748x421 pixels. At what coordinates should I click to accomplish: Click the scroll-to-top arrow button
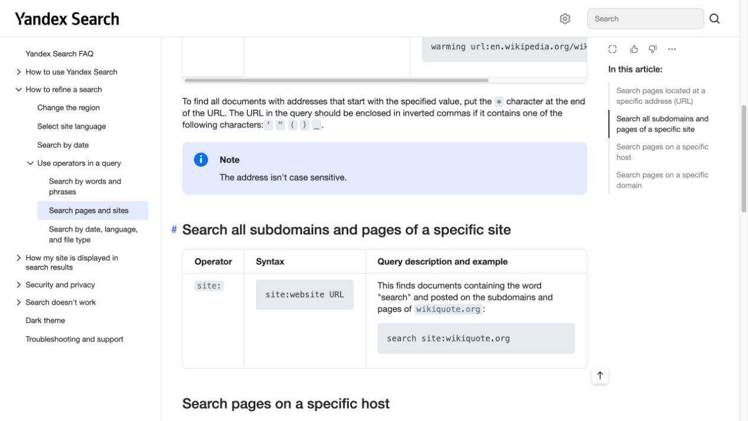tap(600, 375)
